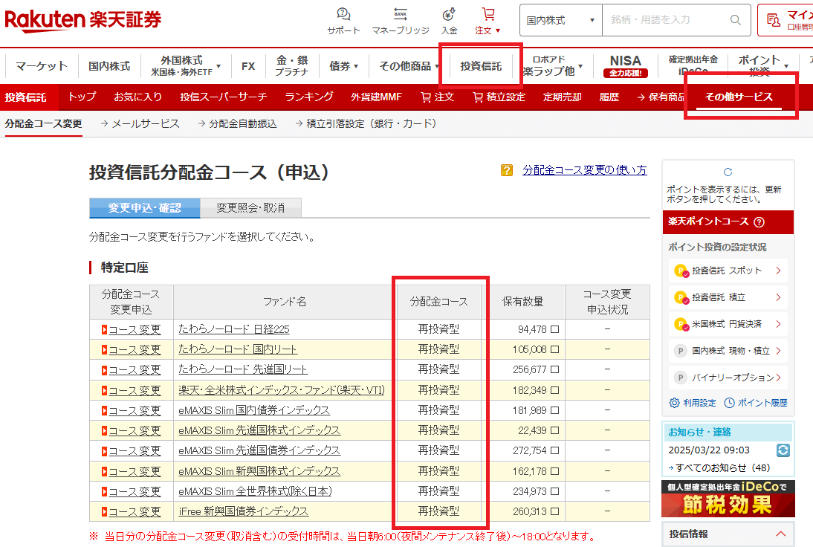Click the search magnifier icon

735,20
